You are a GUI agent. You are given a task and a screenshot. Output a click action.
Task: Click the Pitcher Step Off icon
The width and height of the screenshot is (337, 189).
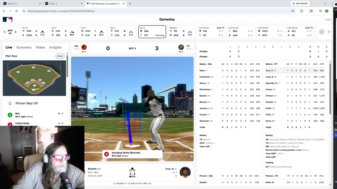point(10,103)
